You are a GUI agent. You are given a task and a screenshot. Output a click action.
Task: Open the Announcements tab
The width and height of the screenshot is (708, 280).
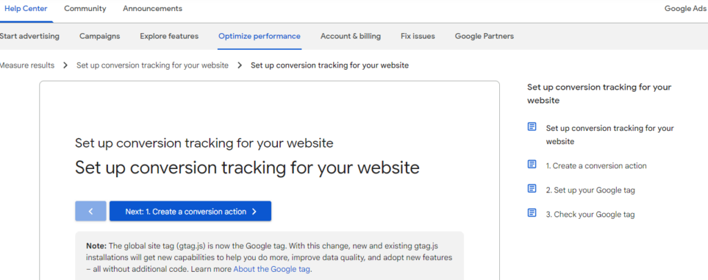[153, 8]
